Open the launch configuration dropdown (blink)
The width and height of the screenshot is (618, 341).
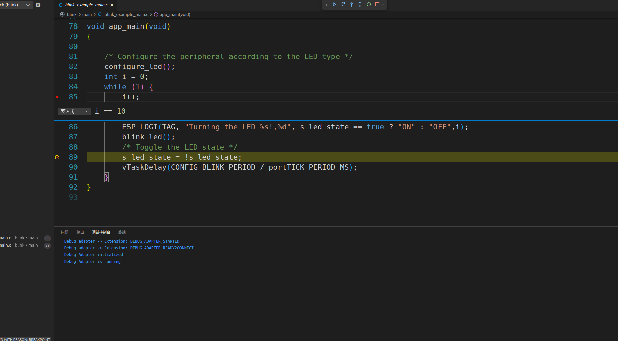16,5
